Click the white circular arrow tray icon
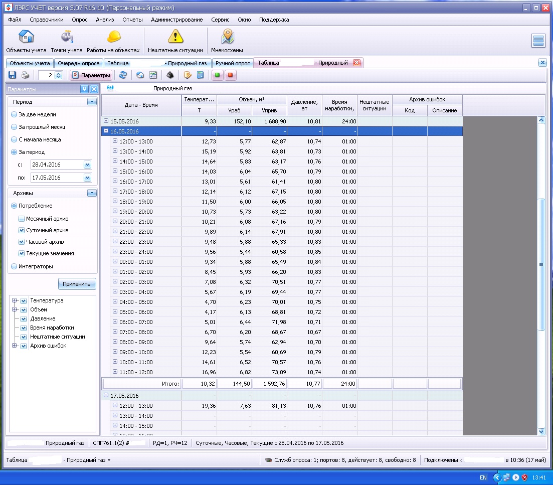Viewport: 553px width, 485px height. coord(515,477)
